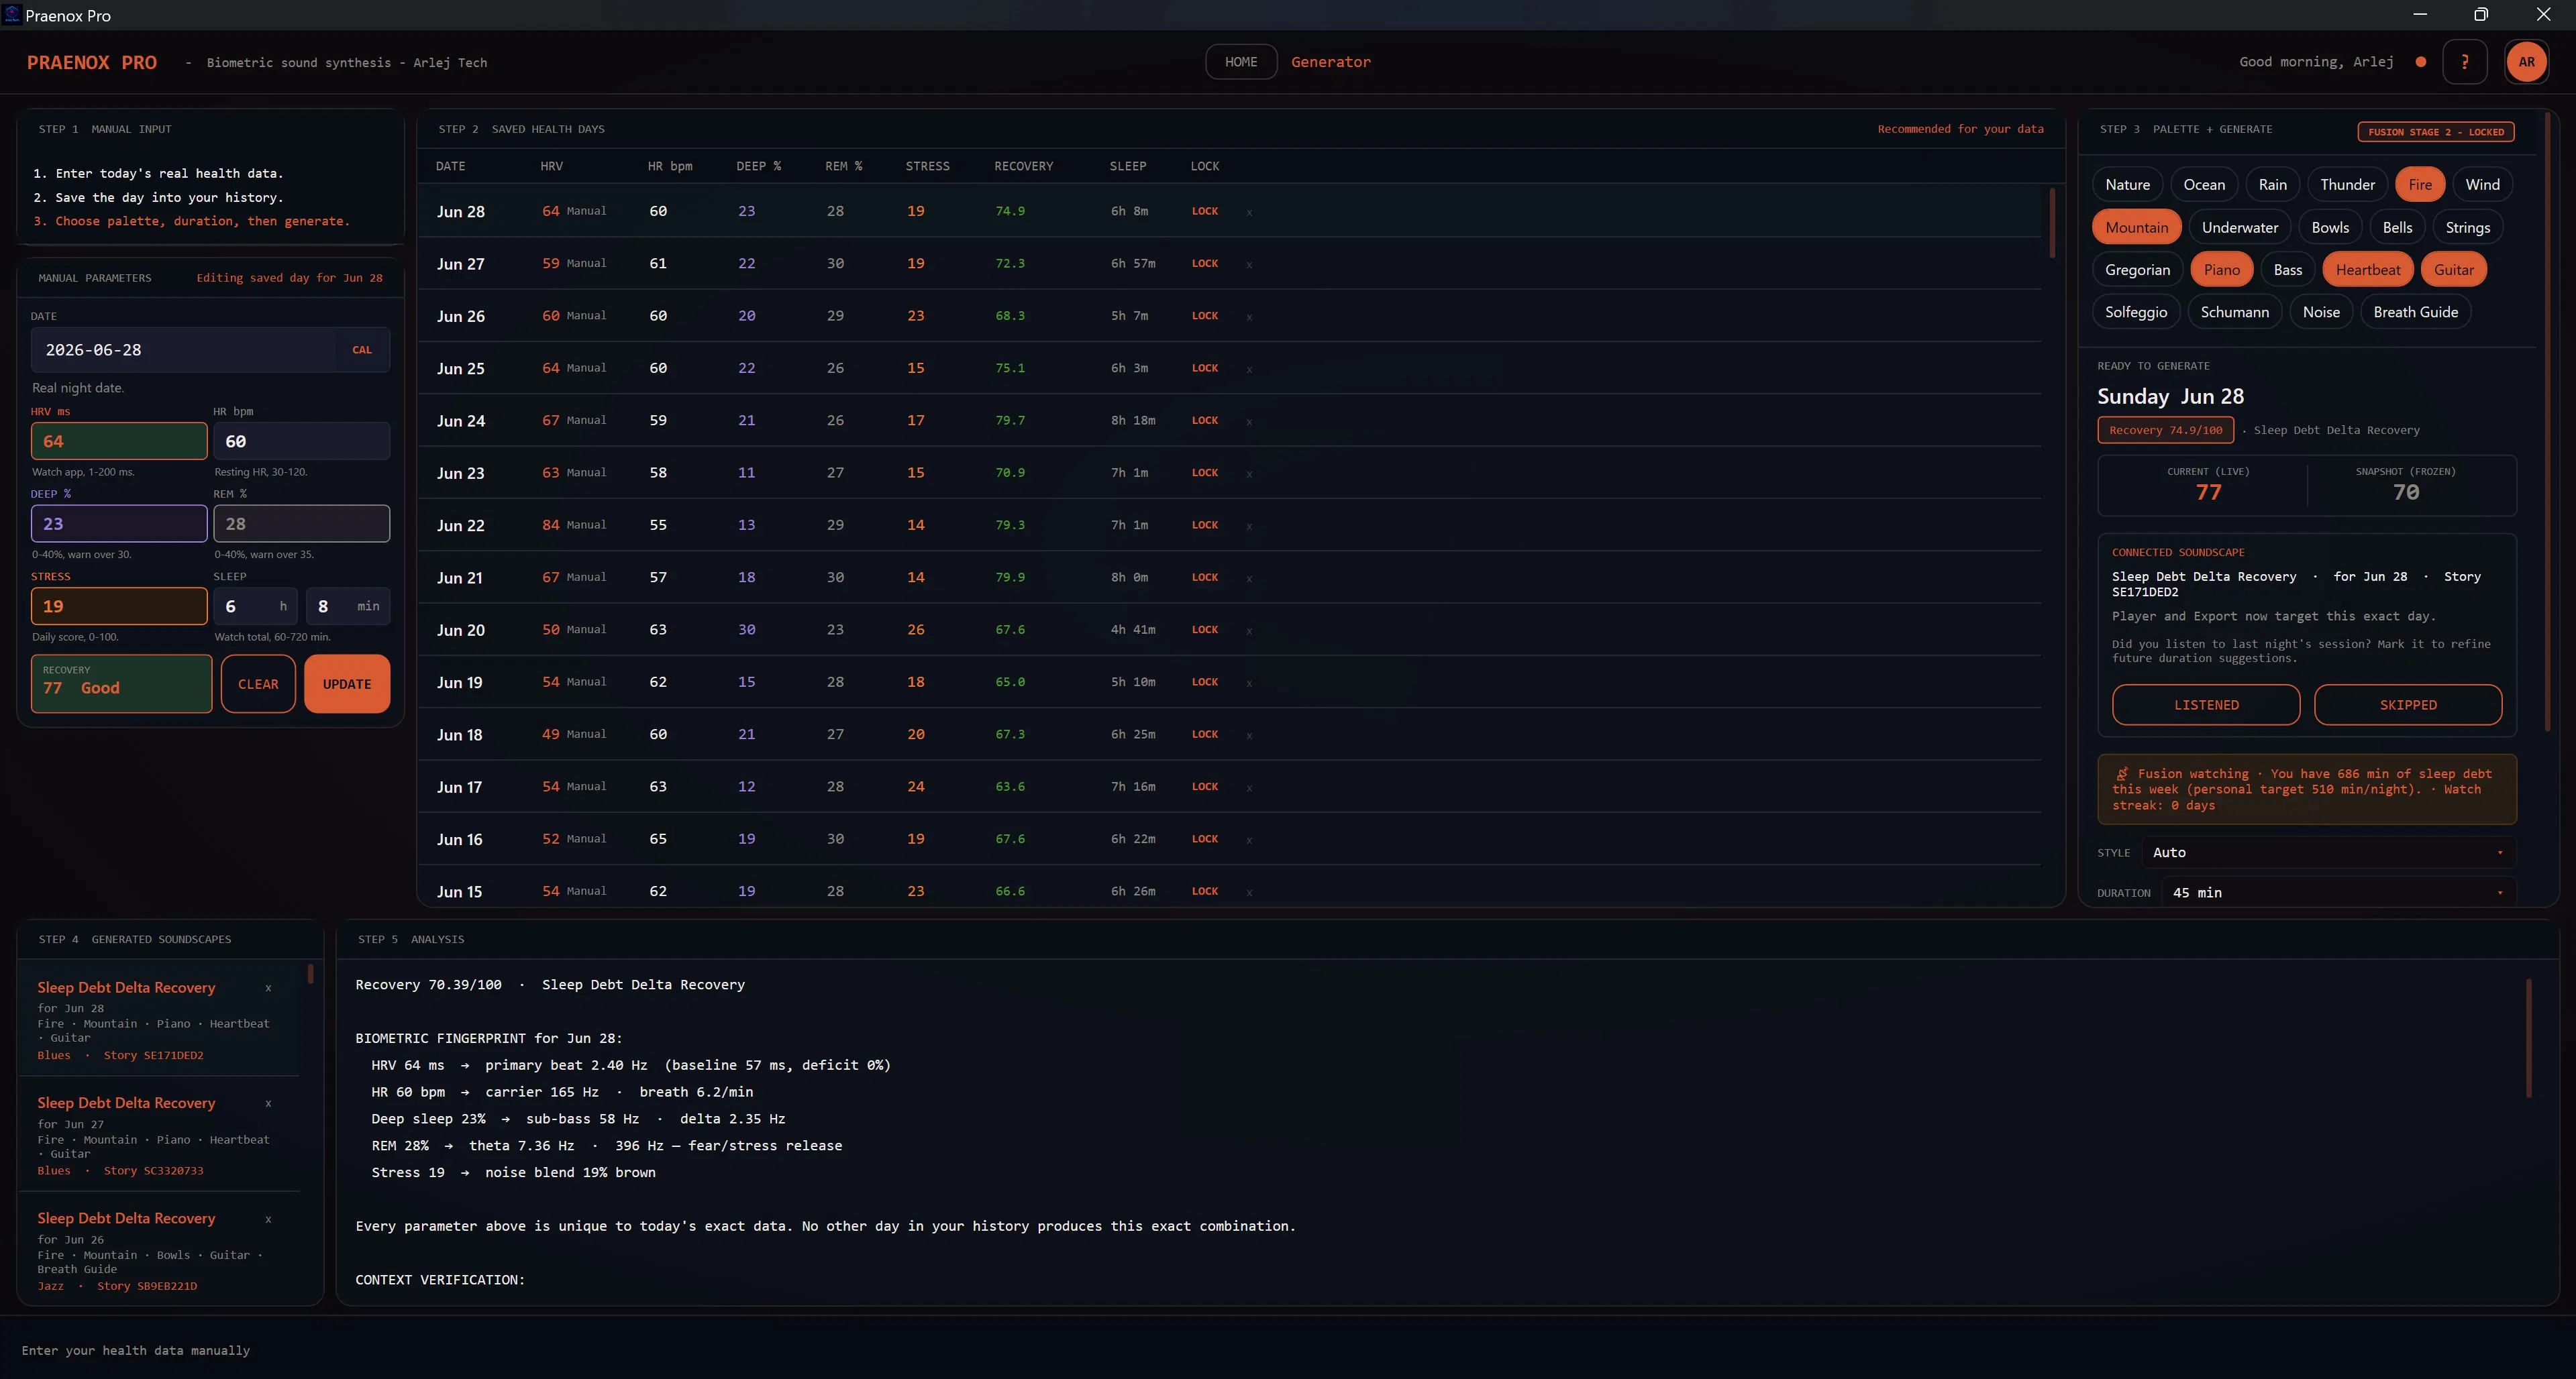This screenshot has height=1379, width=2576.
Task: Mark last night's session as LISTENED
Action: tap(2206, 704)
